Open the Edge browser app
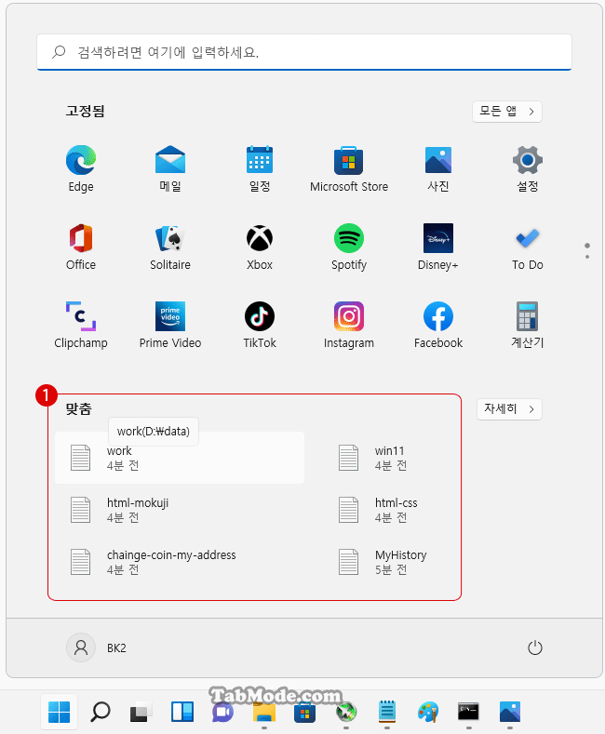605x734 pixels. 81,168
